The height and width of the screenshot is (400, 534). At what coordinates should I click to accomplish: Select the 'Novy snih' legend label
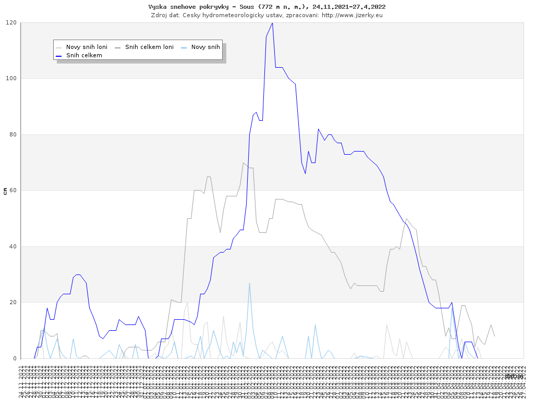[x=205, y=47]
